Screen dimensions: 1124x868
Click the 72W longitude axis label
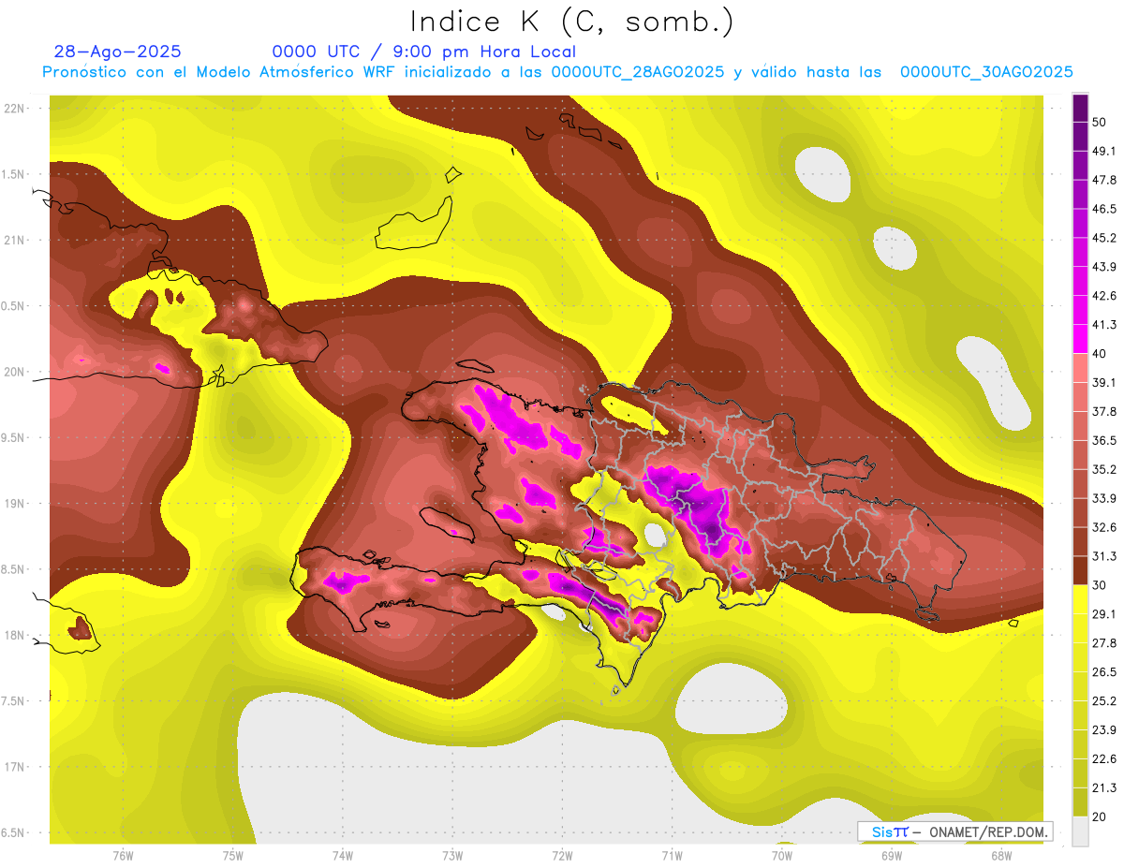point(562,855)
